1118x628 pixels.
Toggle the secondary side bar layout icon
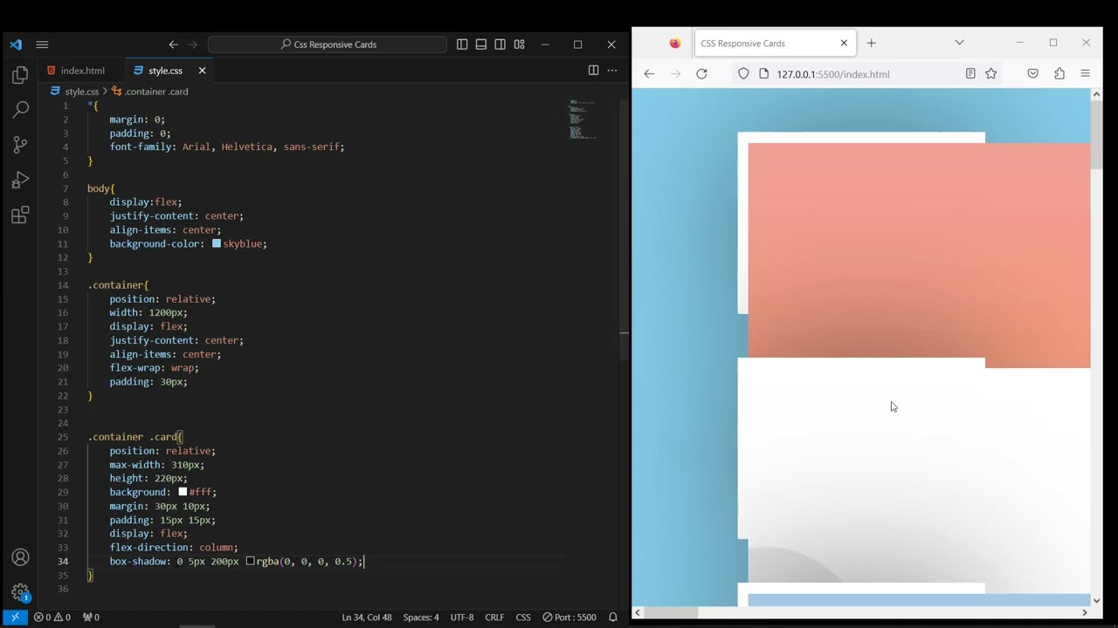point(500,44)
